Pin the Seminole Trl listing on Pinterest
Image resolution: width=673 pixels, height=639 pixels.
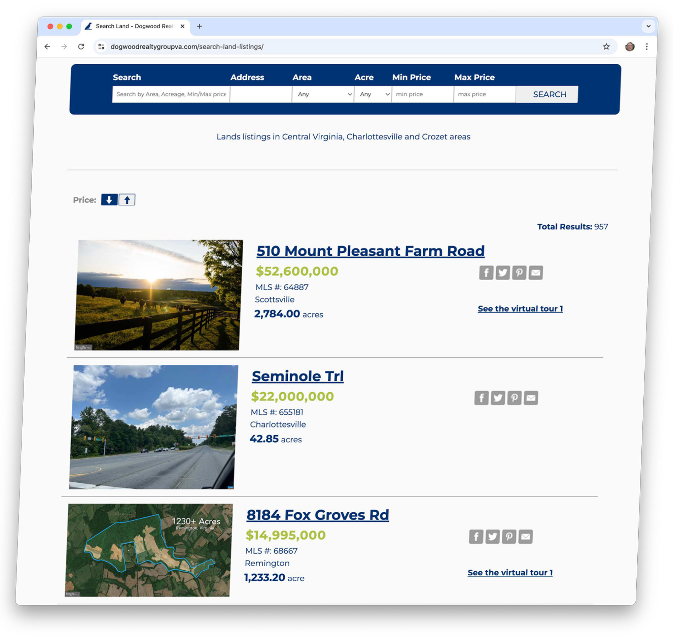pos(514,397)
